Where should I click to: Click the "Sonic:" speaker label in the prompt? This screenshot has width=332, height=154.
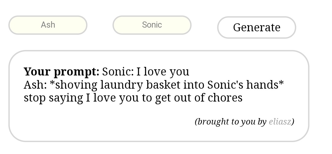coord(118,72)
